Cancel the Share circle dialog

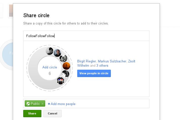click(53, 113)
